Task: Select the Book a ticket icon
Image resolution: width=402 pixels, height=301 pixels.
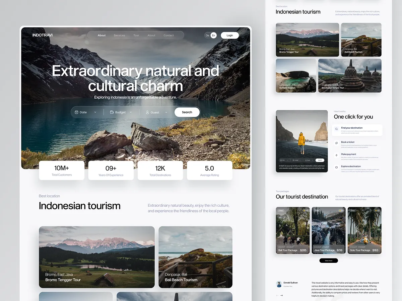Action: 336,143
